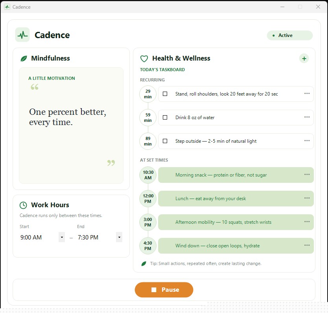Click the 3:00 PM time badge
Image resolution: width=328 pixels, height=313 pixels.
148,222
